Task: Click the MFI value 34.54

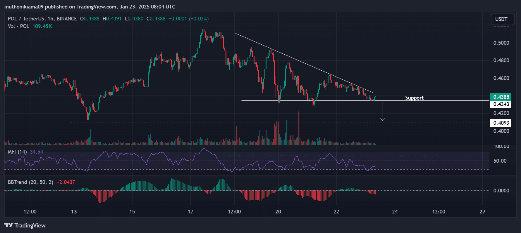Action: (37, 152)
